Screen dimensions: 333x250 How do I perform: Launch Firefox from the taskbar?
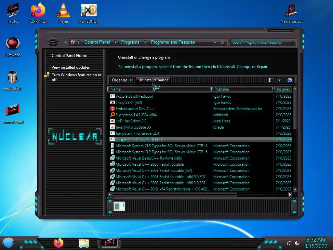click(x=59, y=243)
